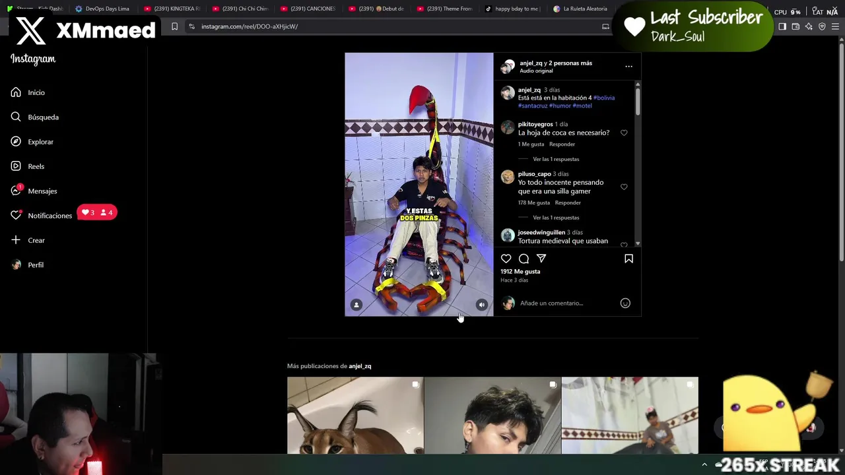845x475 pixels.
Task: Open the caracal cat post thumbnail
Action: click(x=355, y=415)
